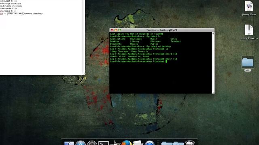This screenshot has width=259, height=145.
Task: Click the 'Last login' line in Terminal
Action: point(137,34)
